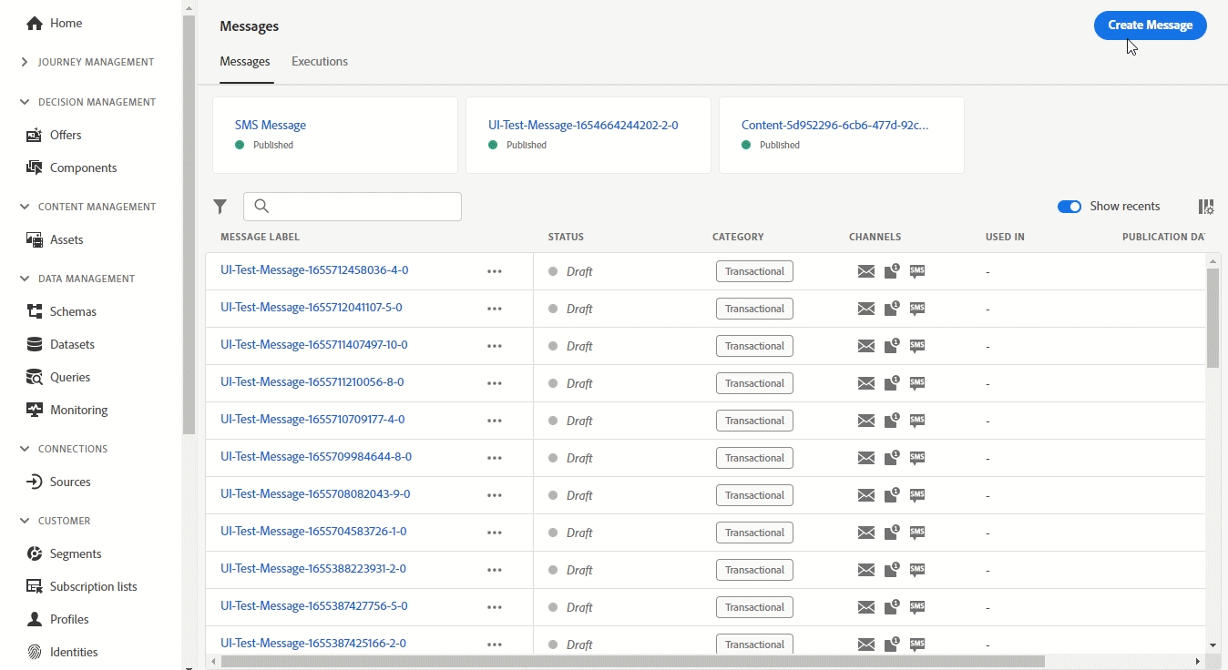Collapse the Decision Management section
This screenshot has height=670, width=1228.
tap(25, 102)
